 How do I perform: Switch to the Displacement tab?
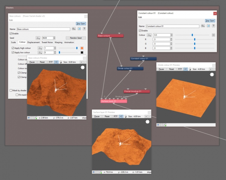[x=33, y=42]
